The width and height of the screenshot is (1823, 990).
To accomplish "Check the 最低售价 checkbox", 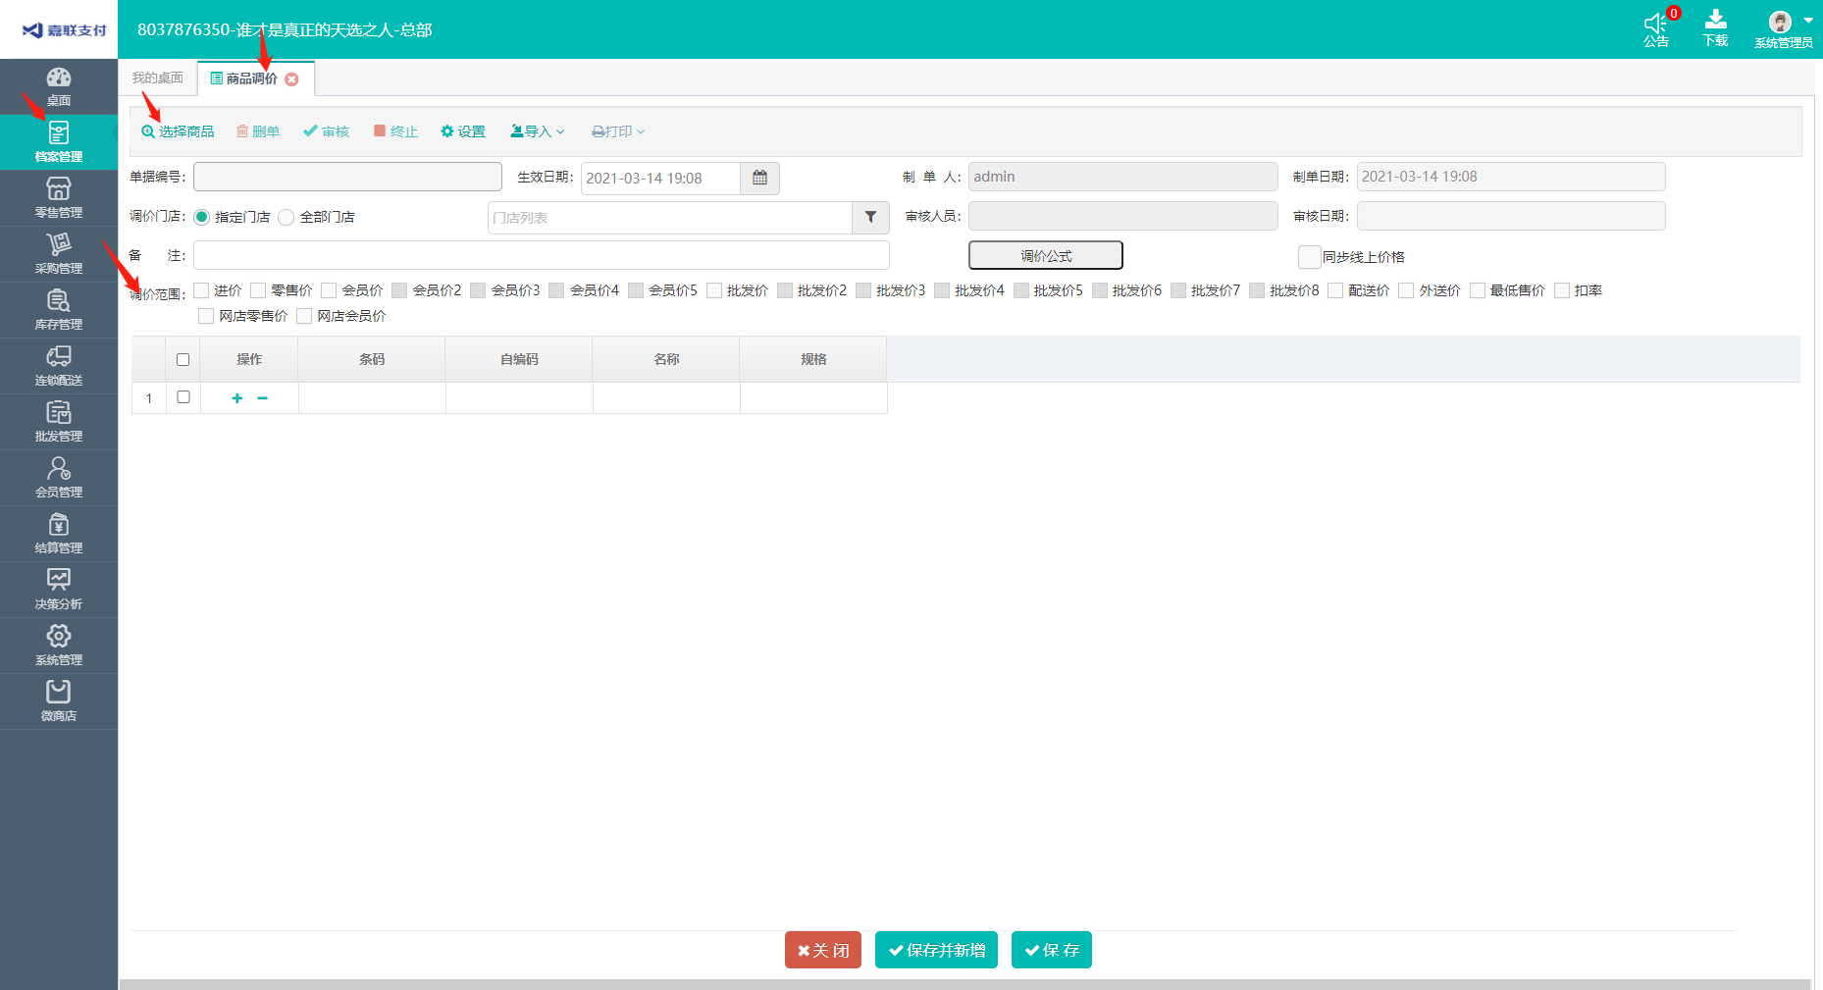I will pos(1478,290).
